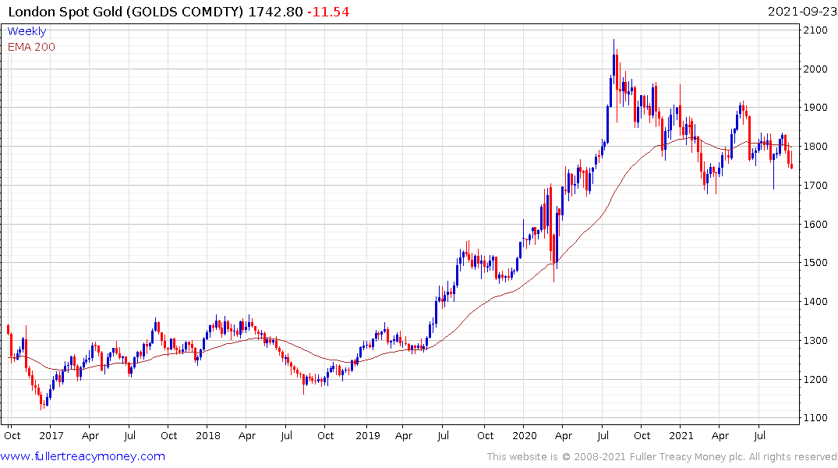
Task: Click the 2018 year label on time axis
Action: [208, 436]
